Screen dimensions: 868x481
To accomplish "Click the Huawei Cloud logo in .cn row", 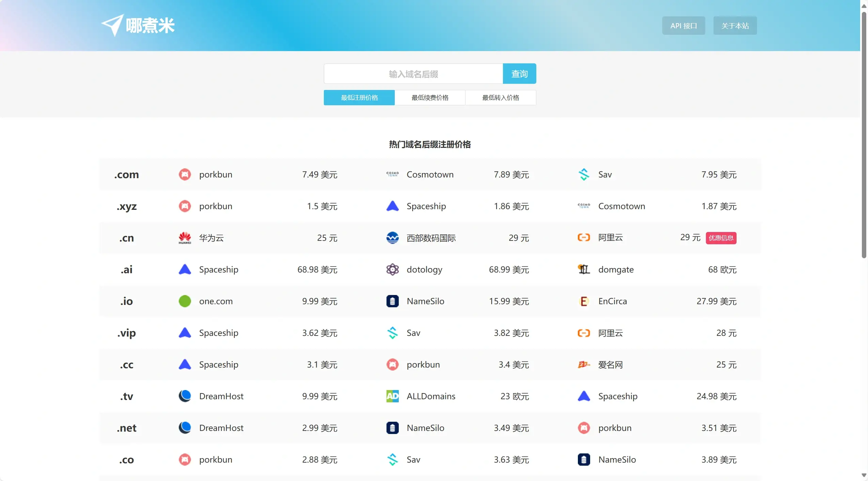I will pyautogui.click(x=185, y=238).
